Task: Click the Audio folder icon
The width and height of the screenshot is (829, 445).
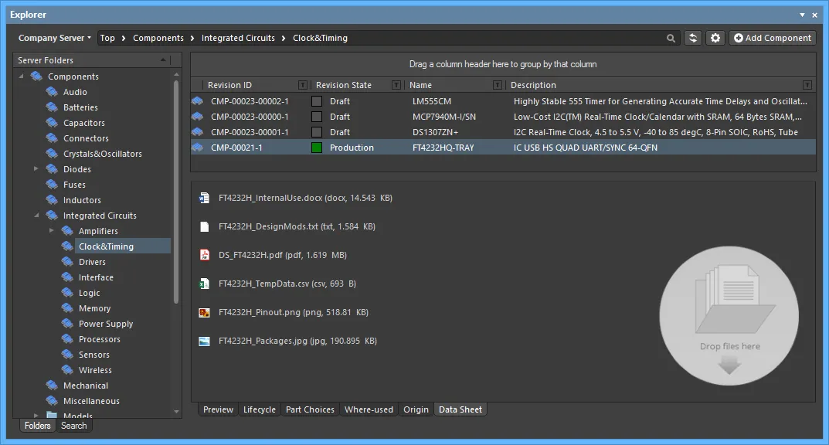Action: click(x=52, y=92)
